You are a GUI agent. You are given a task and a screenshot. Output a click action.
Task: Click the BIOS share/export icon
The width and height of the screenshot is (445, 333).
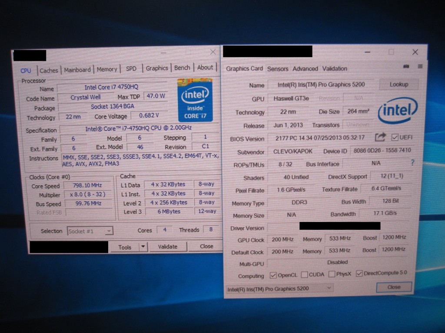pyautogui.click(x=380, y=137)
